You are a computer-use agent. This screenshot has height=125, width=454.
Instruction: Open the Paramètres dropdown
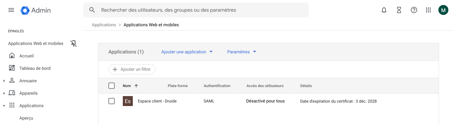[x=242, y=52]
